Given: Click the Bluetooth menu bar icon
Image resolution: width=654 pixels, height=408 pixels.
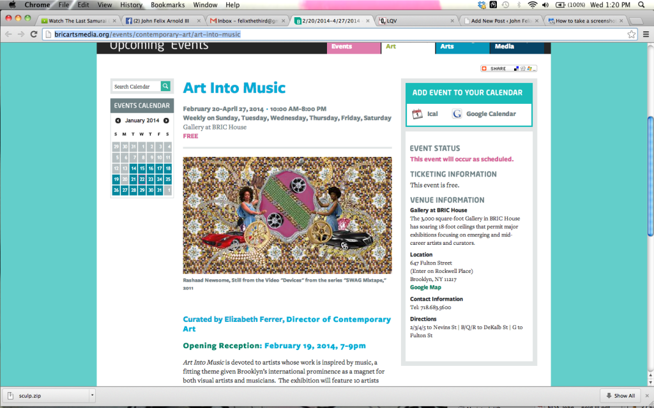Looking at the screenshot, I should pos(519,5).
